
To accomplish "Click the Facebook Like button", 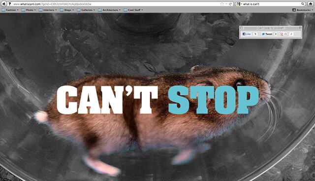I will pos(247,34).
